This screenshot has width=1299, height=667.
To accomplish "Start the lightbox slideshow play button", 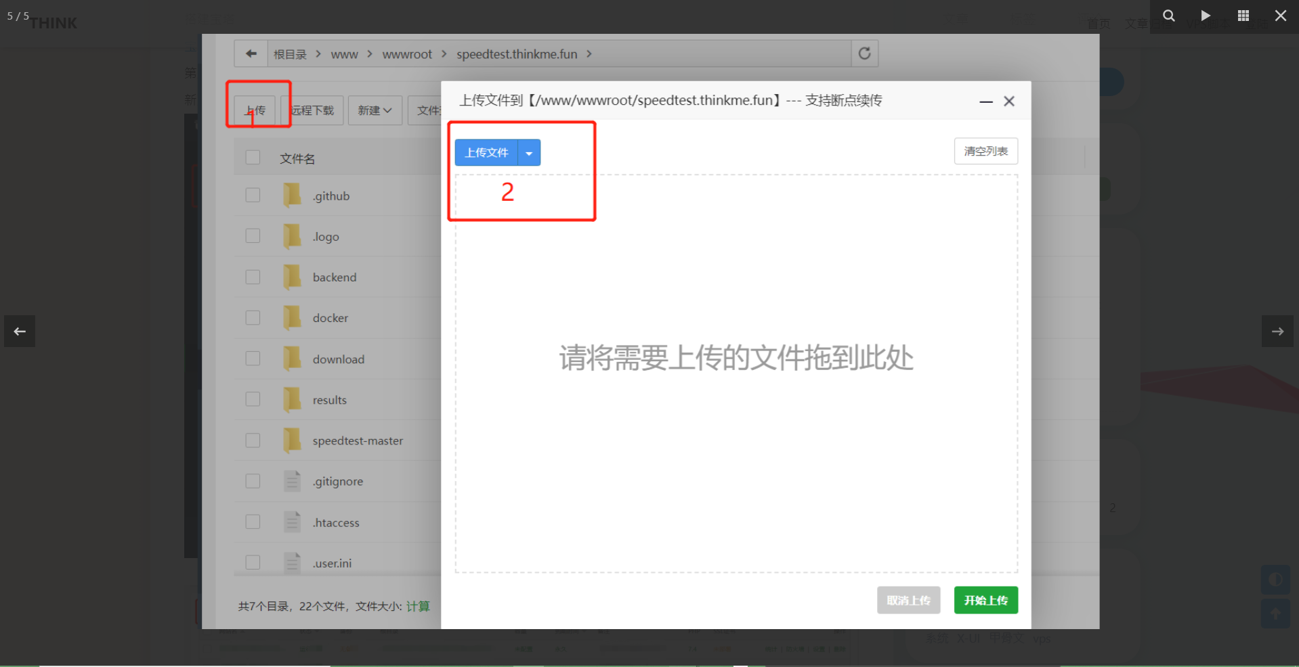I will click(1206, 16).
